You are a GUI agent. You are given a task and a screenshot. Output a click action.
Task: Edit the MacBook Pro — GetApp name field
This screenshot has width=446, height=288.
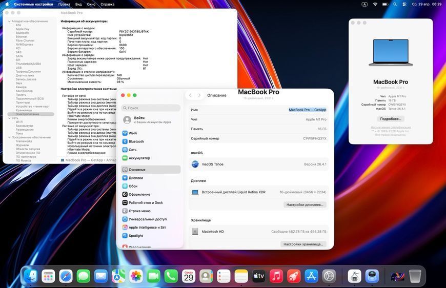coord(308,110)
